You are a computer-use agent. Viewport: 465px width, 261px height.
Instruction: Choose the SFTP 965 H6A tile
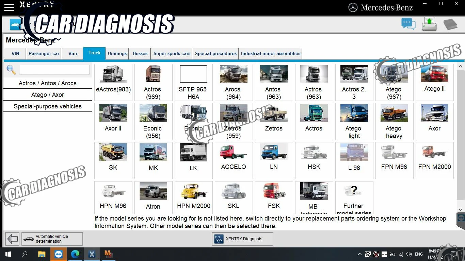coord(194,83)
